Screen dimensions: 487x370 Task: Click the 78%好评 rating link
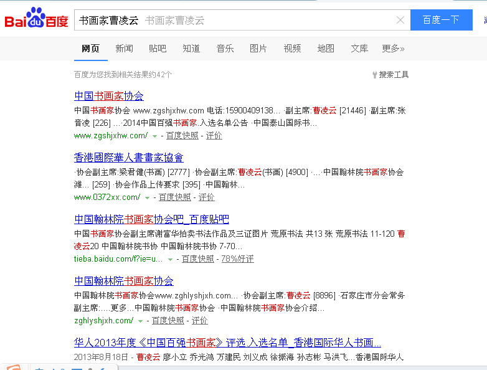[x=238, y=259]
